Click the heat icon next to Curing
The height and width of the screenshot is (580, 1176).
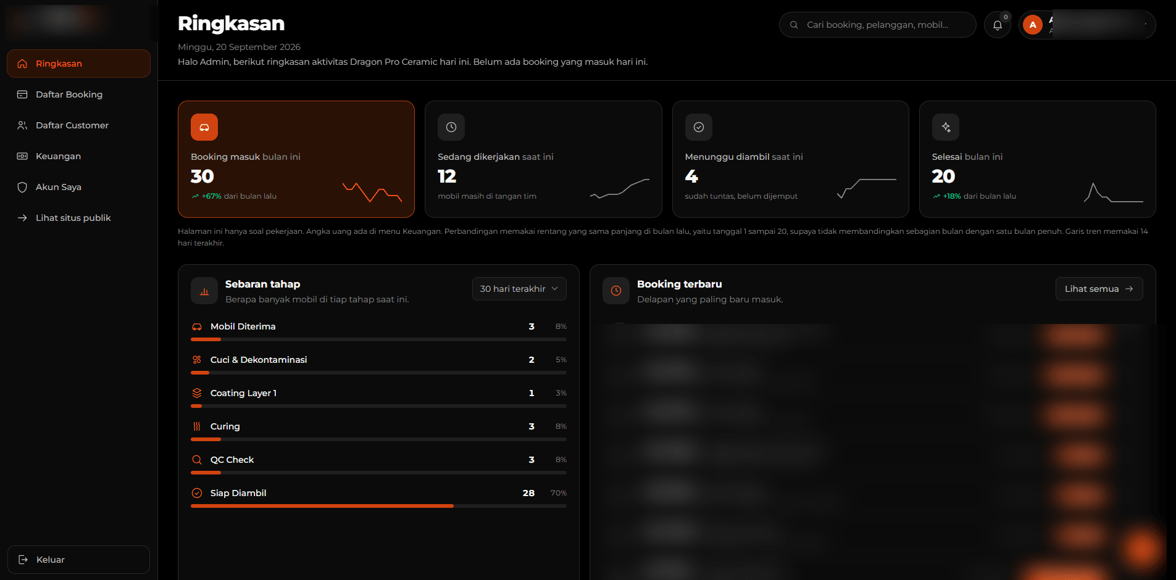click(197, 426)
